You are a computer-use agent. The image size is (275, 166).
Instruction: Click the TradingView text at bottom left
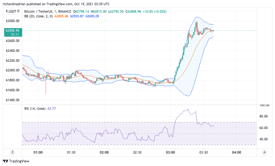click(x=19, y=161)
